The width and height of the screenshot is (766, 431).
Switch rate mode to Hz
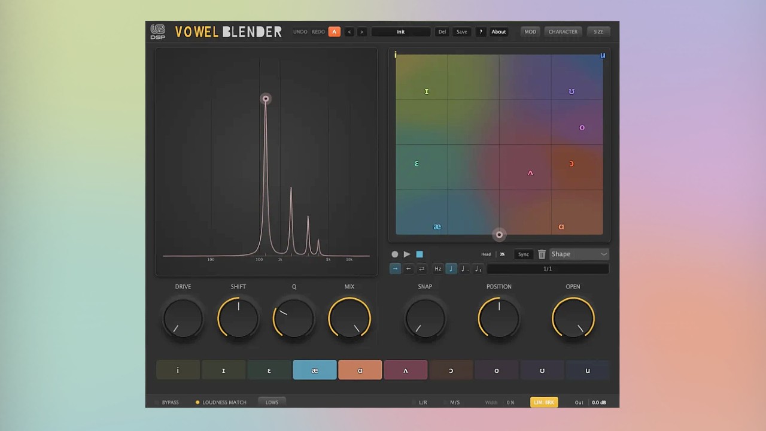pos(438,269)
